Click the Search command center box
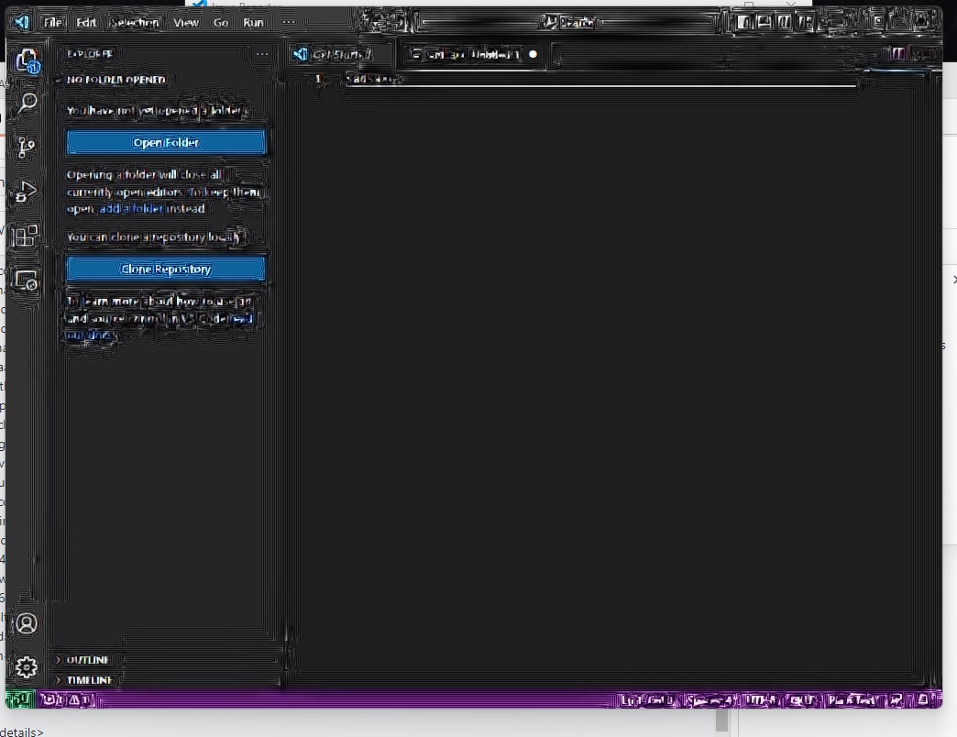The width and height of the screenshot is (957, 737). [x=569, y=23]
